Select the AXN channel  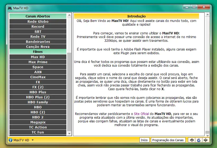pos(38,72)
